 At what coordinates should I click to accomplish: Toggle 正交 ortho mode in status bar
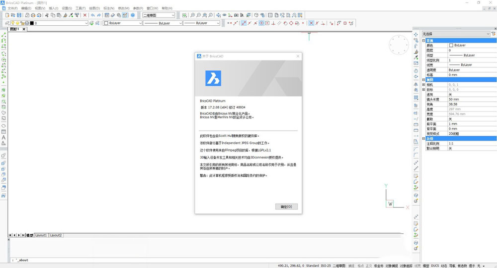[369, 266]
